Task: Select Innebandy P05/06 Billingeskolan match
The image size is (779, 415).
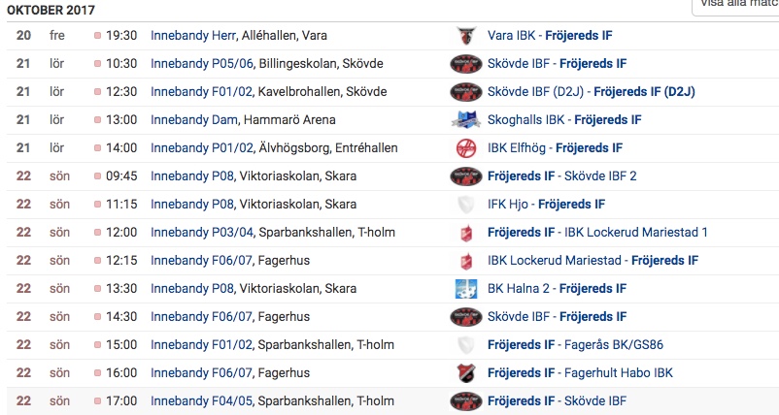Action: (266, 64)
